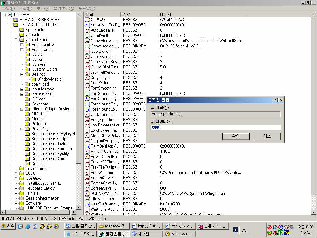This screenshot has width=317, height=238.
Task: Expand the HKEY_CLASSES_ROOT tree node
Action: pos(10,20)
